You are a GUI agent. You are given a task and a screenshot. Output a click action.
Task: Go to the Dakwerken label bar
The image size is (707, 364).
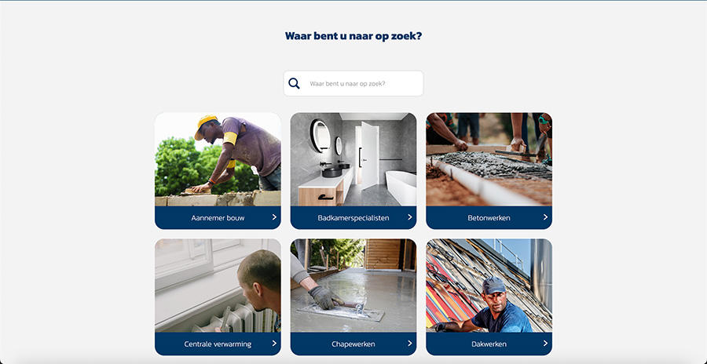(x=489, y=344)
